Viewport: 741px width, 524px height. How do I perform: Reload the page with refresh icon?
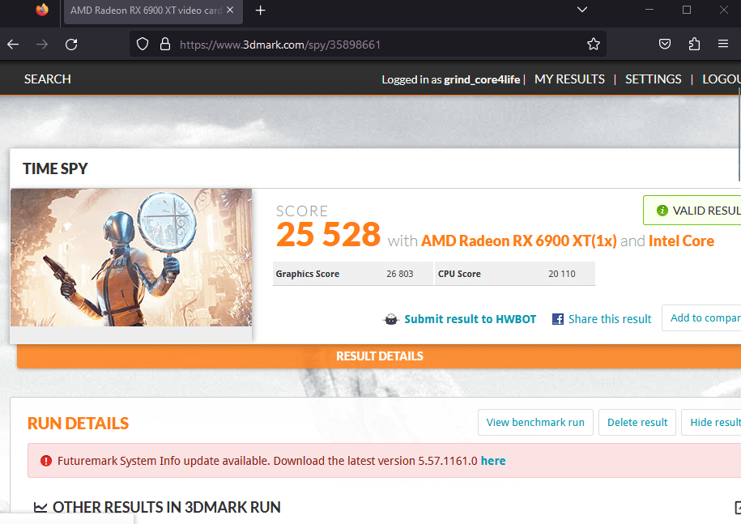point(71,45)
